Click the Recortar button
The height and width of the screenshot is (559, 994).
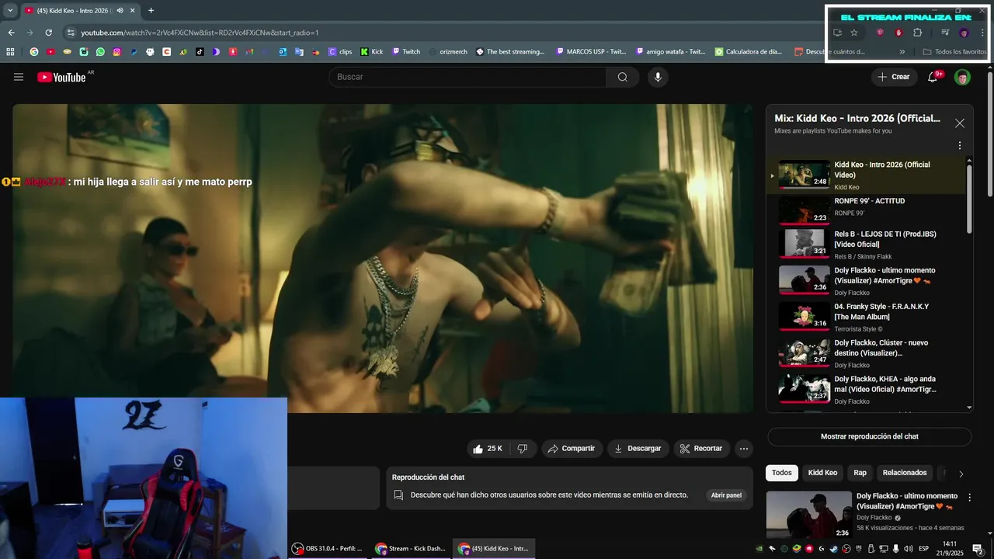click(701, 449)
